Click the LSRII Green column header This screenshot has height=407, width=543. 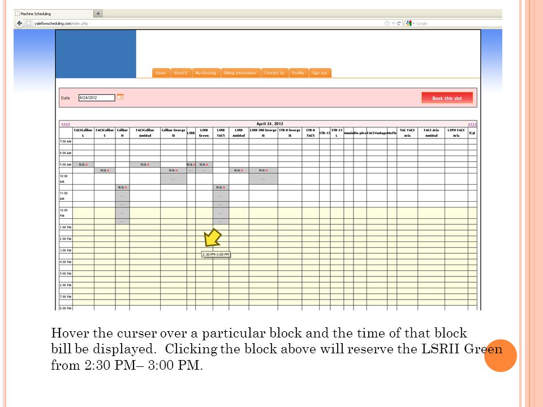tap(204, 133)
